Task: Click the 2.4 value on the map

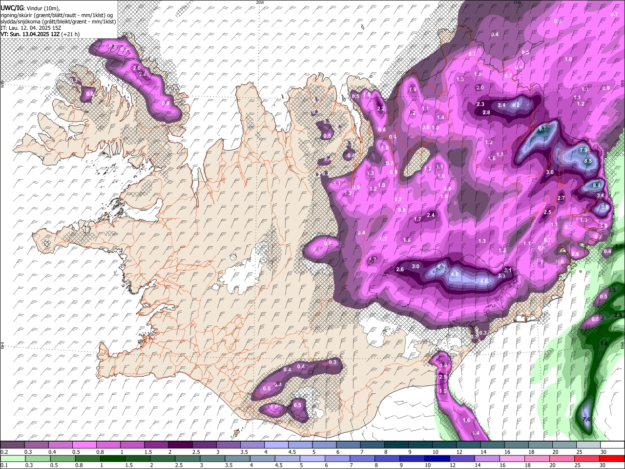Action: (431, 215)
